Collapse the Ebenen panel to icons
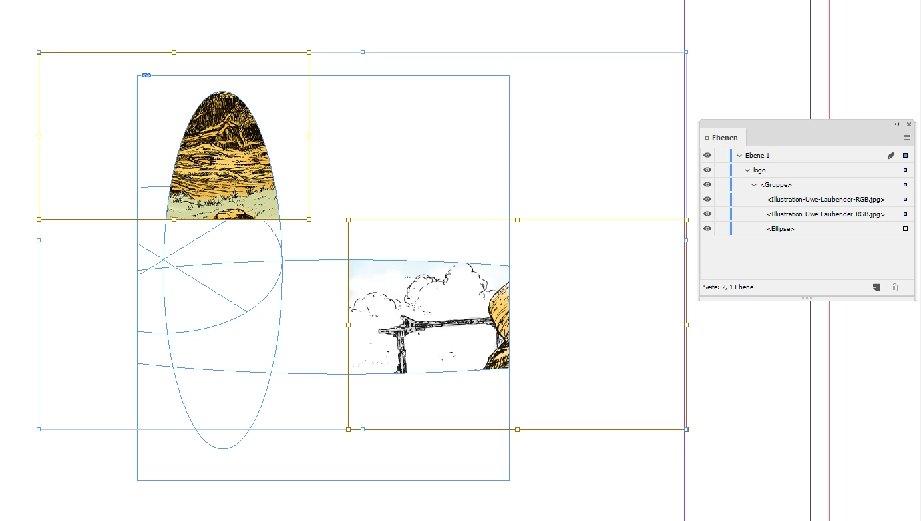The width and height of the screenshot is (921, 521). coord(897,124)
